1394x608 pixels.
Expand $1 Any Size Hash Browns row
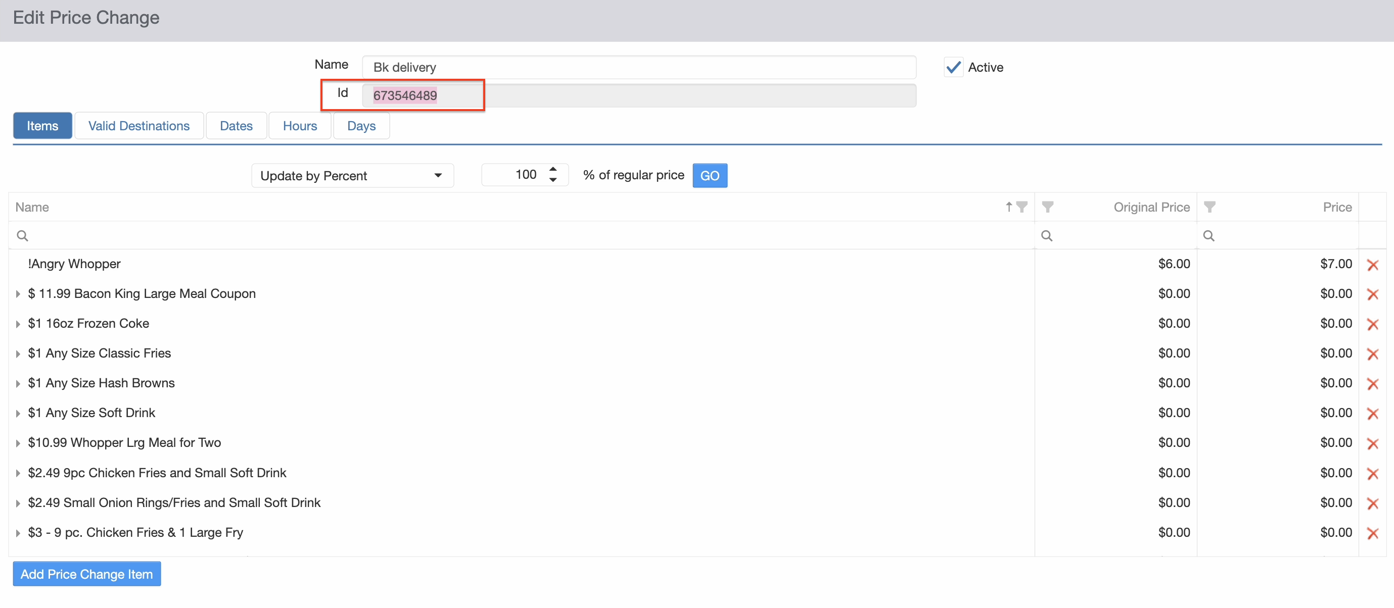pos(18,383)
